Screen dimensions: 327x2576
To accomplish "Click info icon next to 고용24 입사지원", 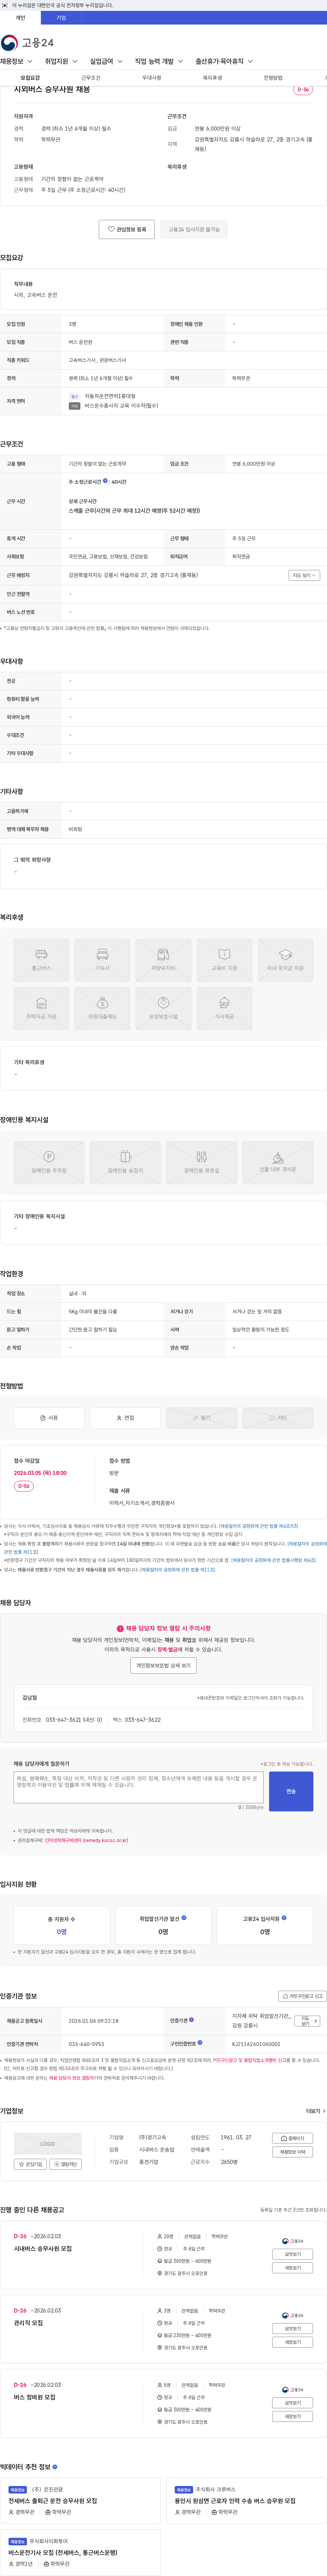I will [x=284, y=1918].
